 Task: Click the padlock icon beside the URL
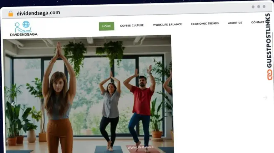[11, 14]
